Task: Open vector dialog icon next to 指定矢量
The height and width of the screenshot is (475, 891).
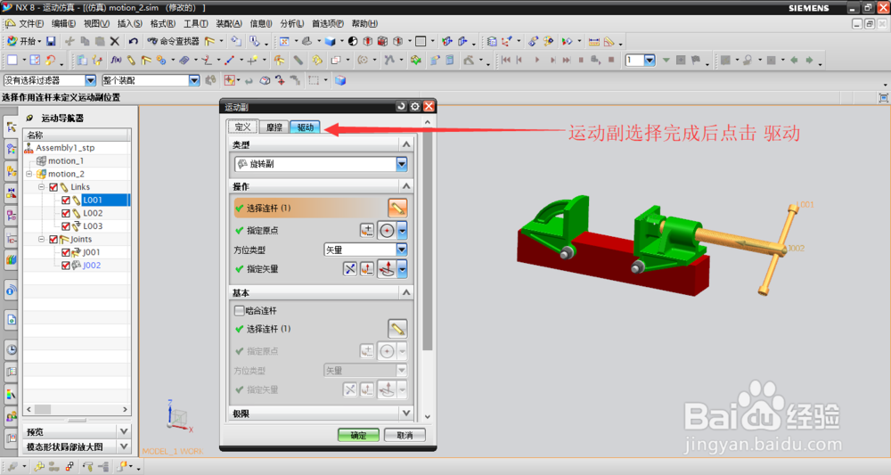Action: (367, 269)
